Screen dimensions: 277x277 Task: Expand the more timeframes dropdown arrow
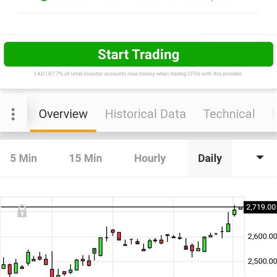[x=260, y=157]
